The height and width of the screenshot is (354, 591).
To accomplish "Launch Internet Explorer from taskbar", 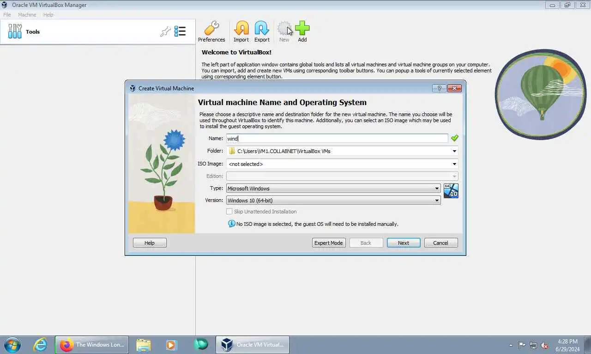I will tap(40, 345).
